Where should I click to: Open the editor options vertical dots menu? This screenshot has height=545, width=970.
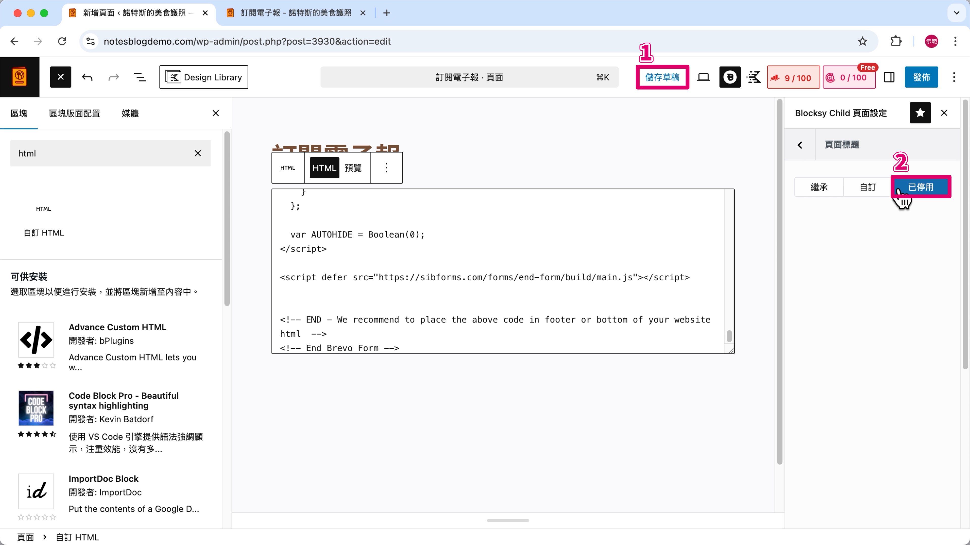(954, 77)
